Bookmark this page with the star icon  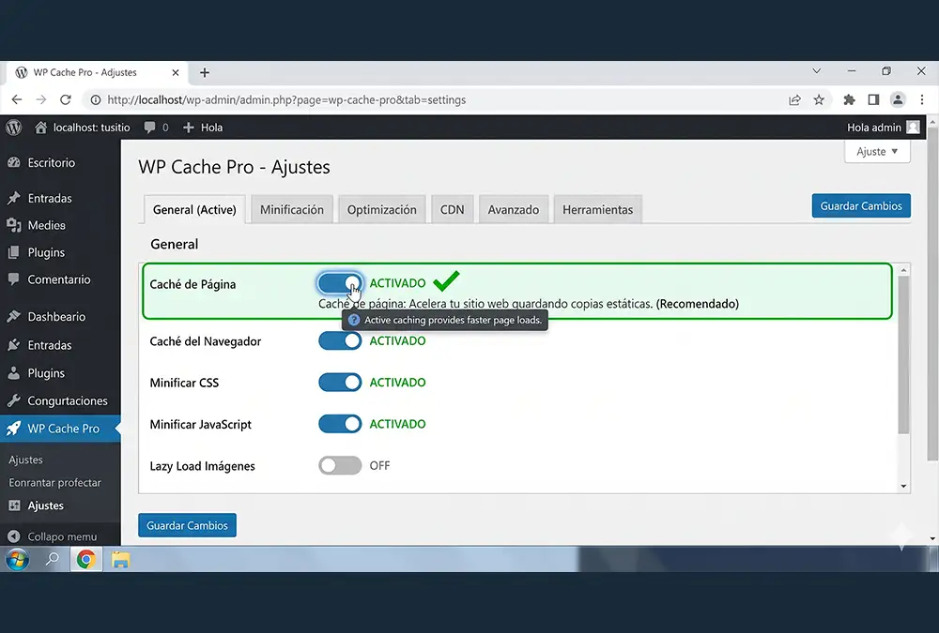coord(819,100)
